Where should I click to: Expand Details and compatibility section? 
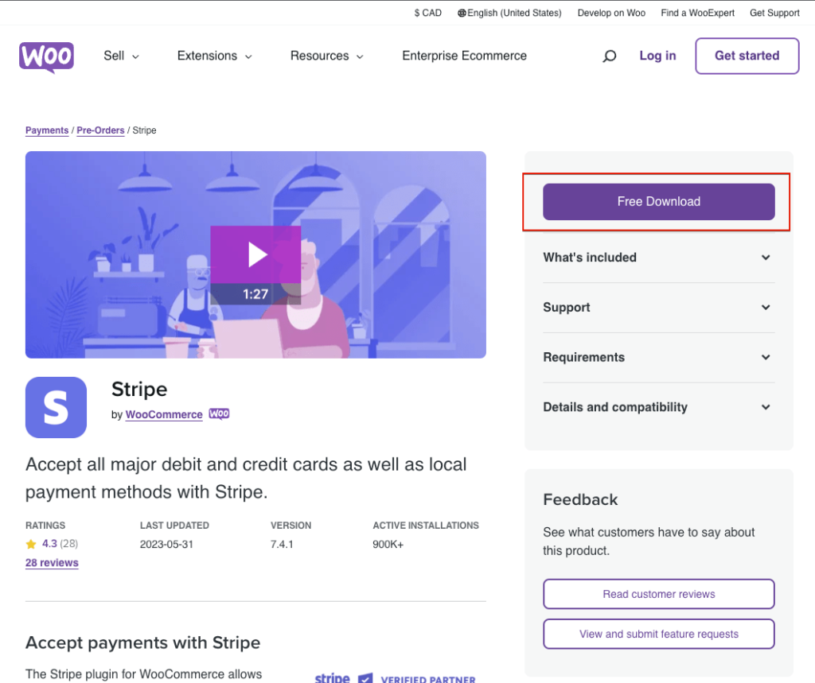click(657, 407)
